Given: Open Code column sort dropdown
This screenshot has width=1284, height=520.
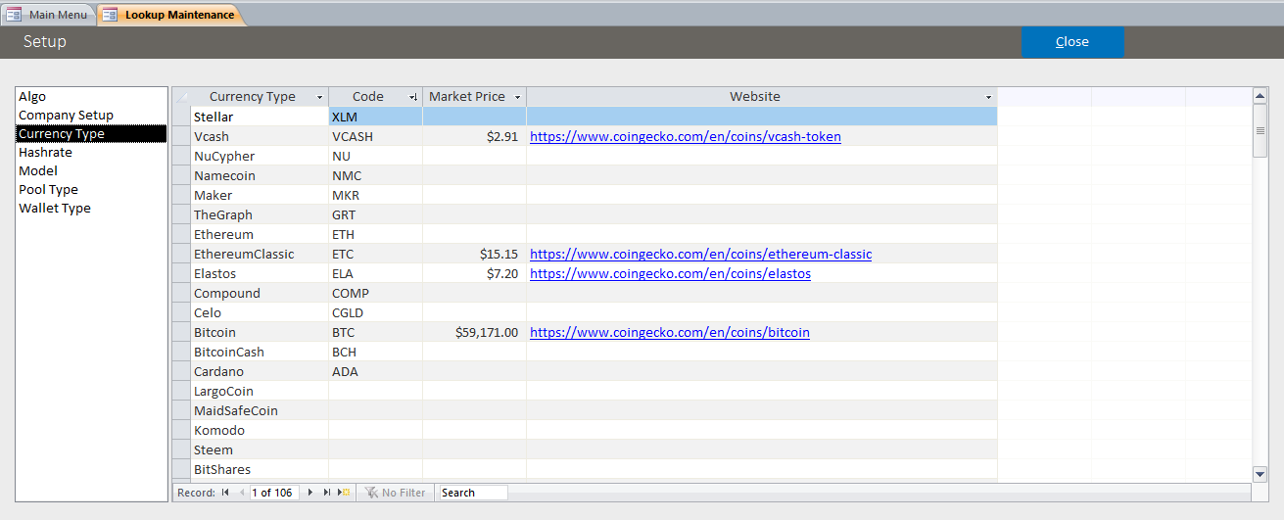Looking at the screenshot, I should point(413,97).
